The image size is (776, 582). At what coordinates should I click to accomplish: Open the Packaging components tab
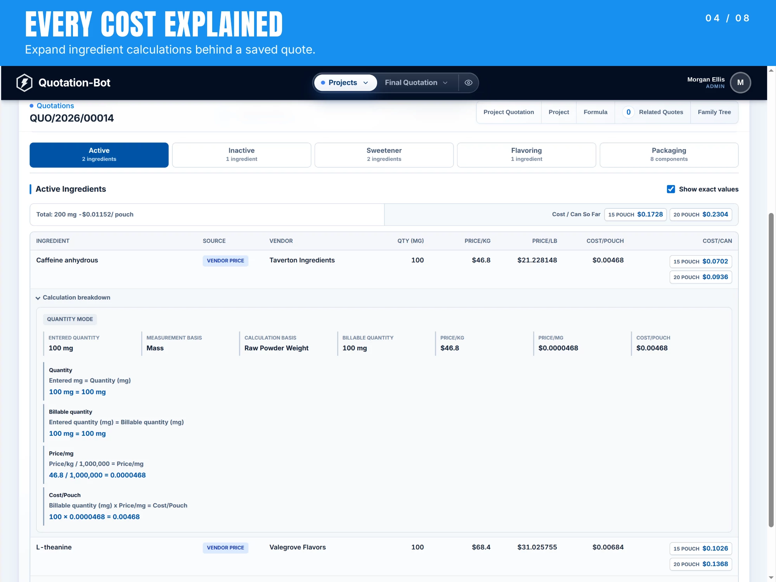(x=669, y=155)
